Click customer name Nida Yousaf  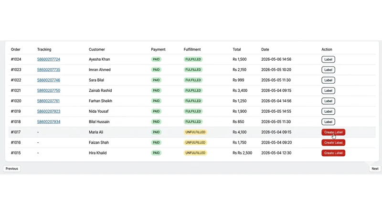click(99, 111)
